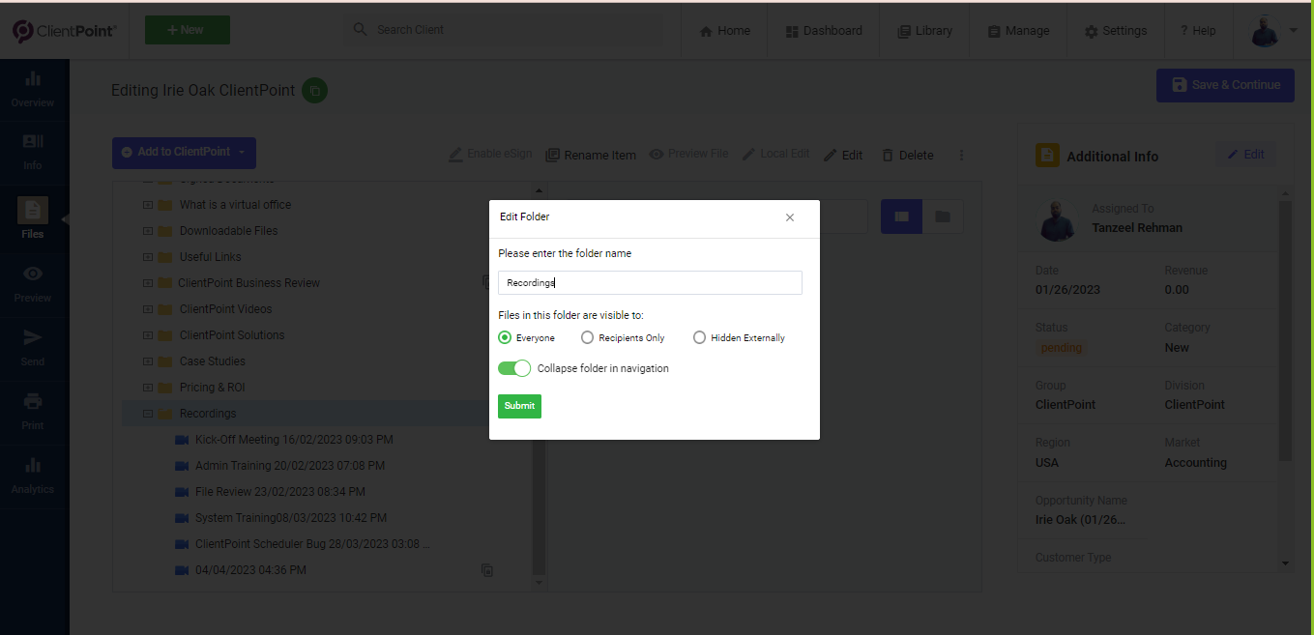The width and height of the screenshot is (1314, 635).
Task: Go to Overview in the left sidebar
Action: point(33,88)
